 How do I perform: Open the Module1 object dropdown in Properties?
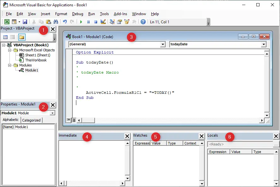[52, 113]
